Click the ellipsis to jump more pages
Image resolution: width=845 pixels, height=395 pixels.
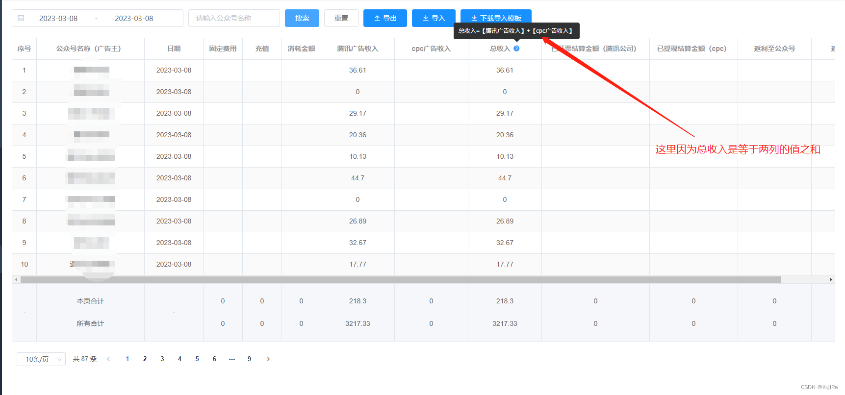[x=232, y=359]
